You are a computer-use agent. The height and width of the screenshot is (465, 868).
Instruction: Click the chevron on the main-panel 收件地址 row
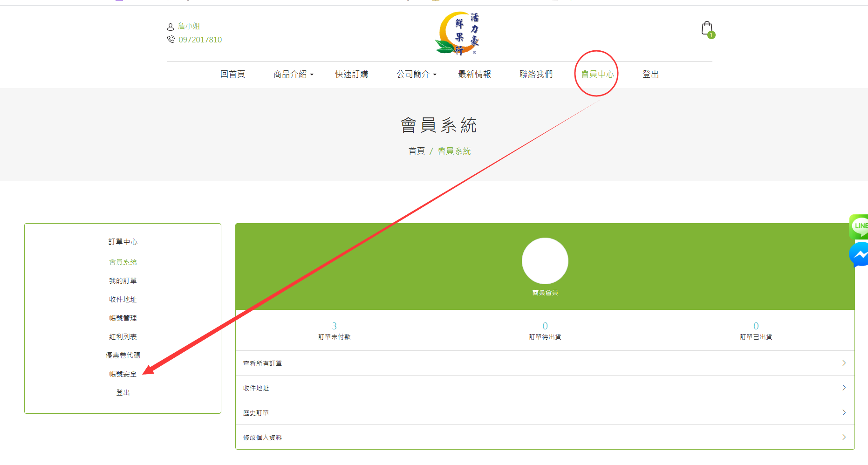click(x=844, y=388)
